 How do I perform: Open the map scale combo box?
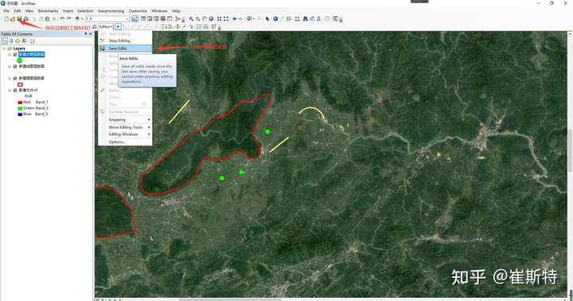pos(107,18)
